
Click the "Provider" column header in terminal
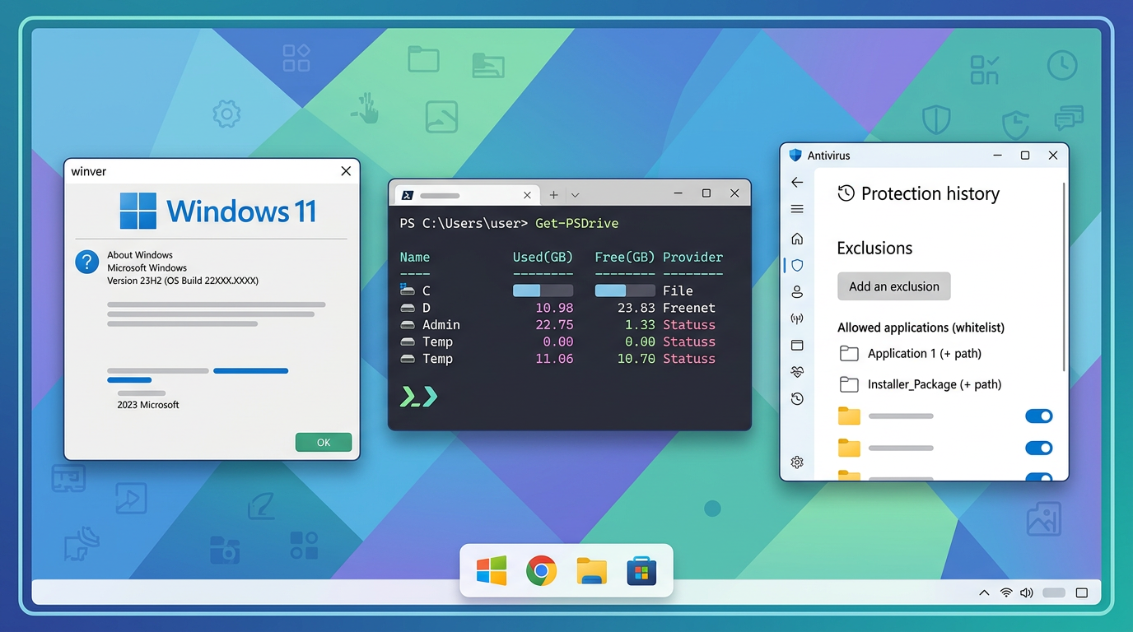(692, 257)
